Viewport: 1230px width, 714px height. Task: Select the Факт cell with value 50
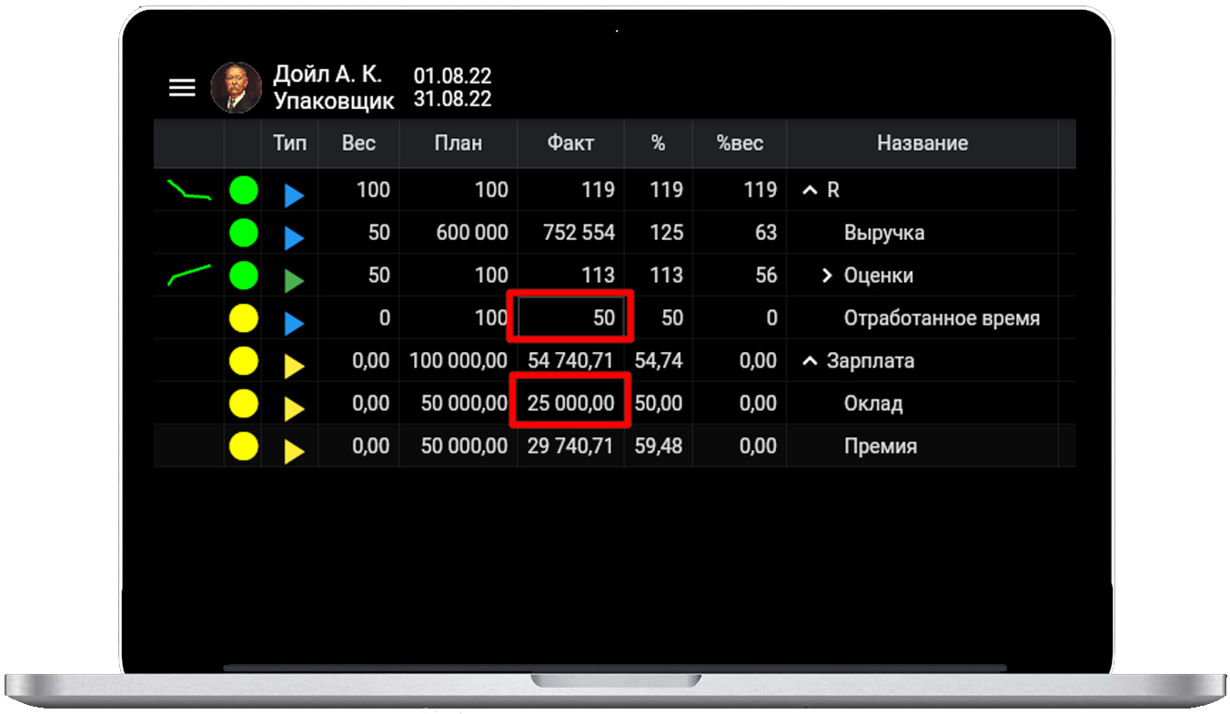570,317
